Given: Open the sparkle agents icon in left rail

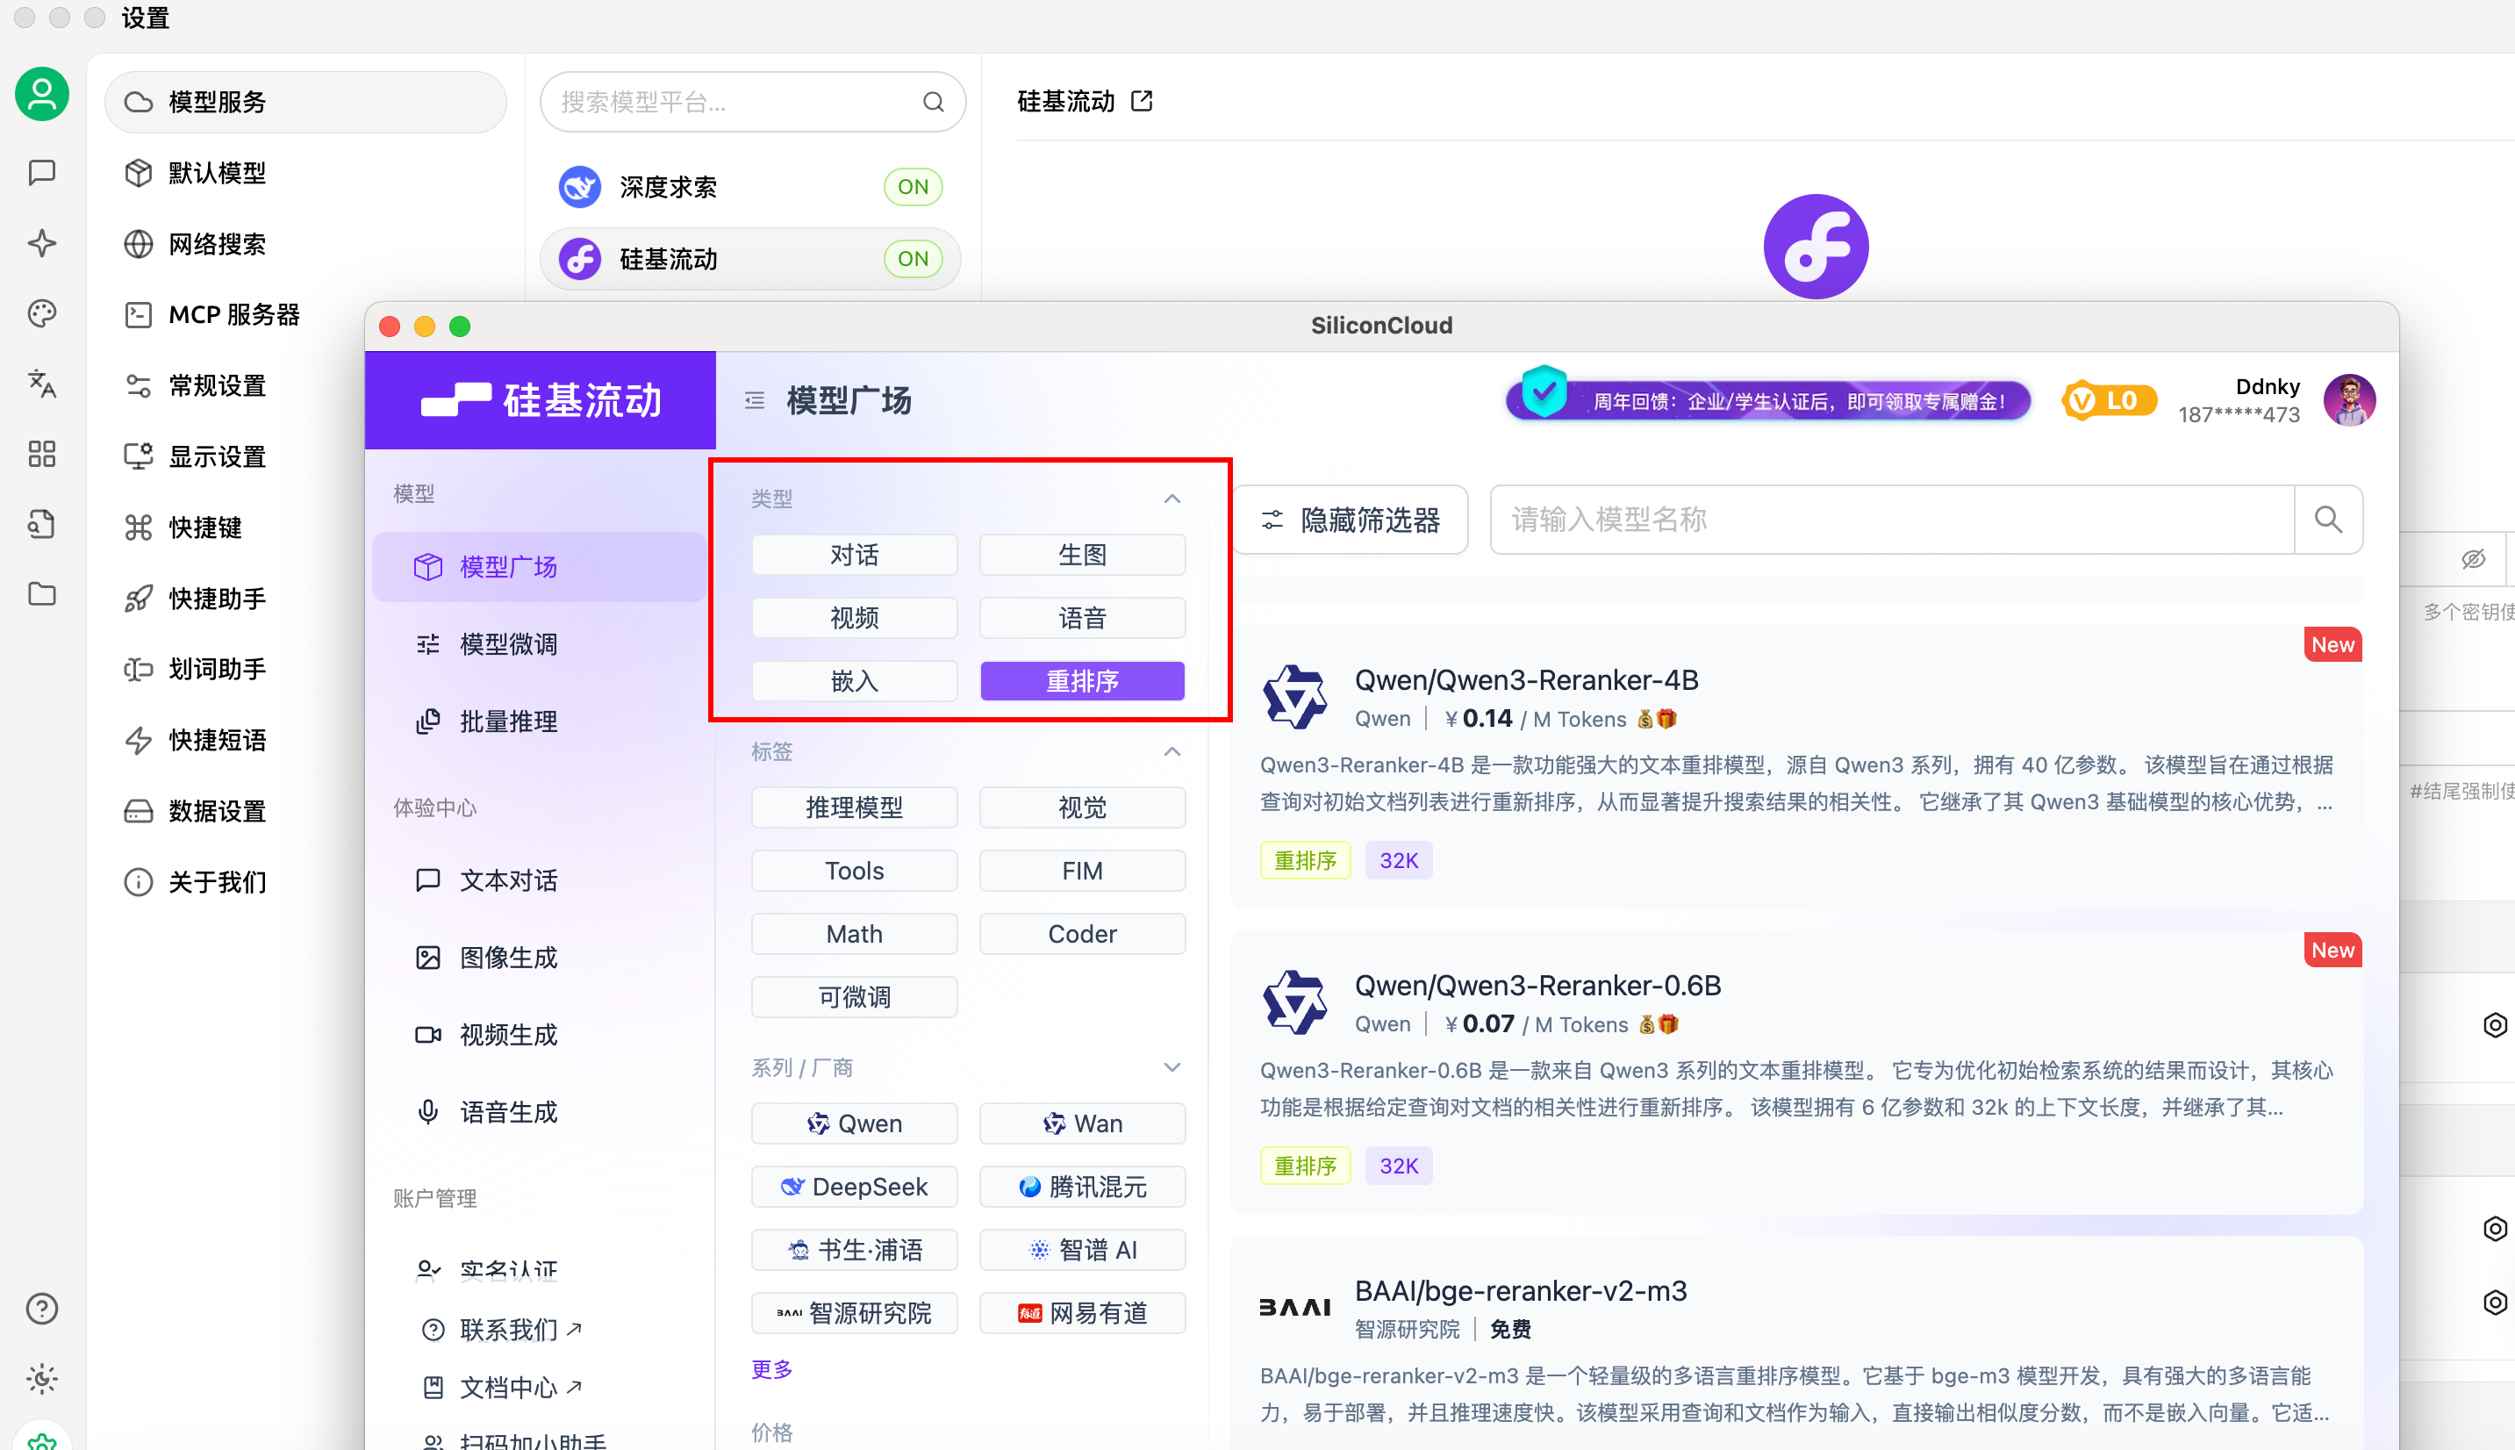Looking at the screenshot, I should tap(42, 243).
